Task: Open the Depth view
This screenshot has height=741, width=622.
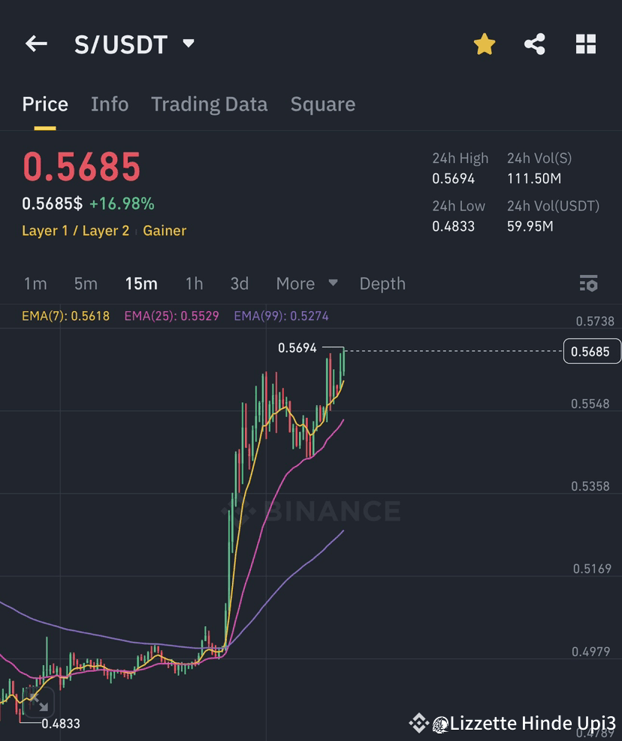Action: (382, 284)
